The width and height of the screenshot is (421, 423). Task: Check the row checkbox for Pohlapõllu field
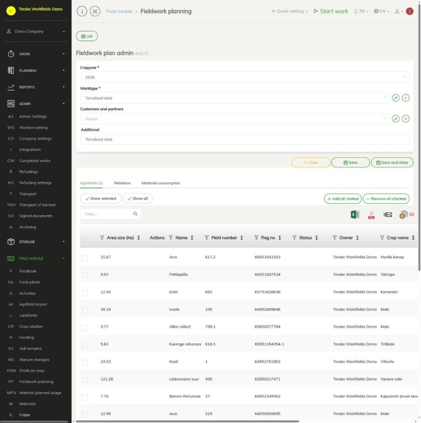tap(85, 276)
